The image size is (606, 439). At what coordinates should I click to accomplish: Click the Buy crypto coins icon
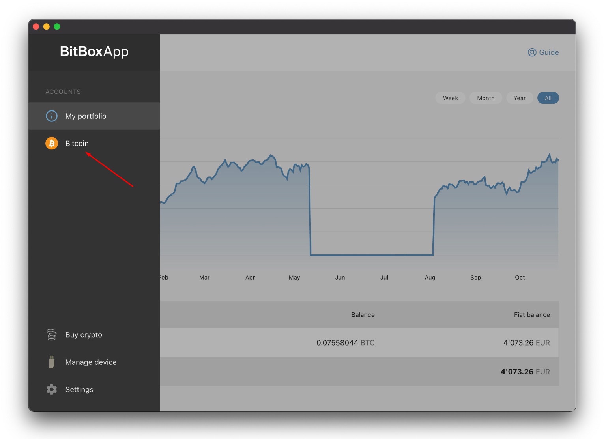(x=52, y=334)
